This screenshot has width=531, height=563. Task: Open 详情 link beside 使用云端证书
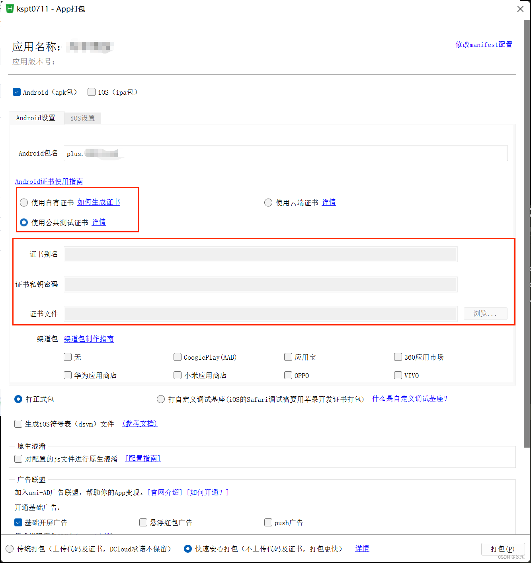point(329,202)
